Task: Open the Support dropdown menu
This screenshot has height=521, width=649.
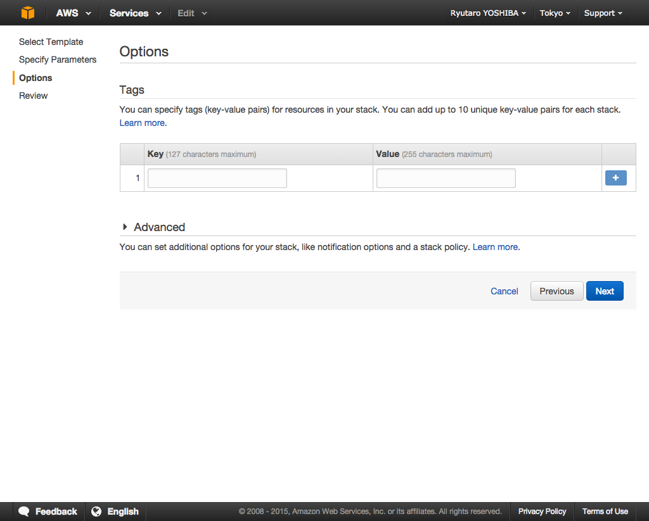Action: coord(603,13)
